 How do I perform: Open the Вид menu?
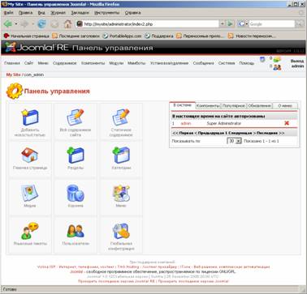click(41, 13)
